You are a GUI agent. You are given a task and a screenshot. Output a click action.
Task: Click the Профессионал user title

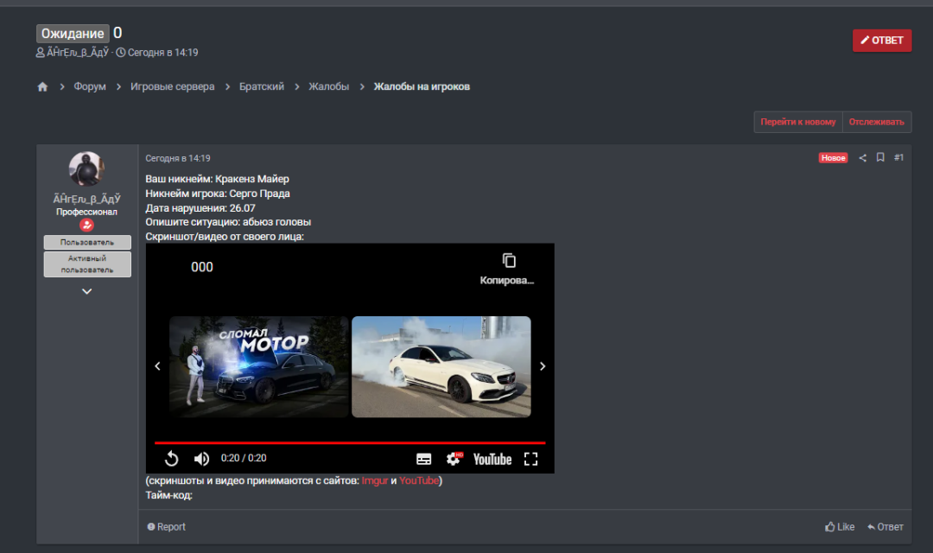click(x=87, y=212)
